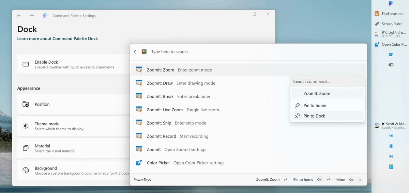This screenshot has height=193, width=409.
Task: Click the Enable Dock setting card
Action: [x=74, y=64]
